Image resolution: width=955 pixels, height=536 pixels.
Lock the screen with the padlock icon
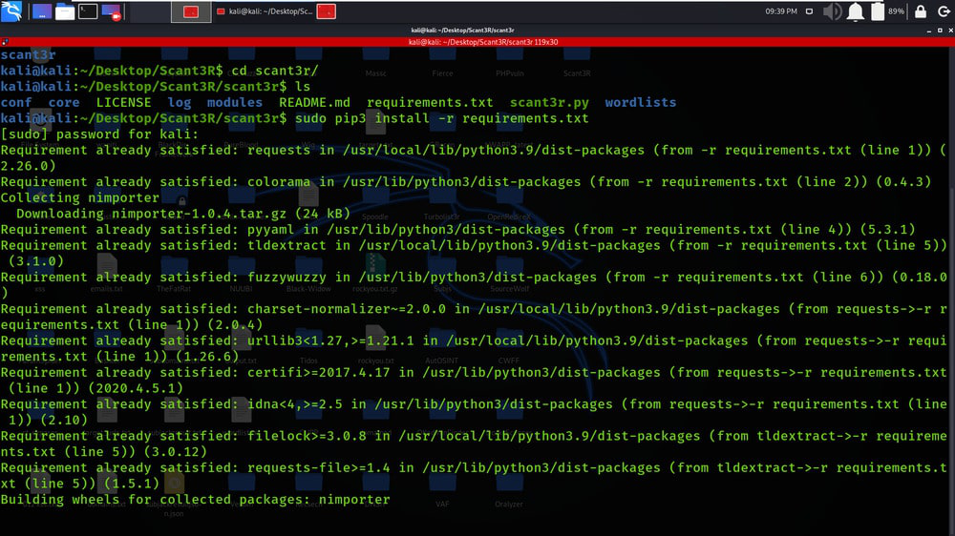click(x=921, y=10)
